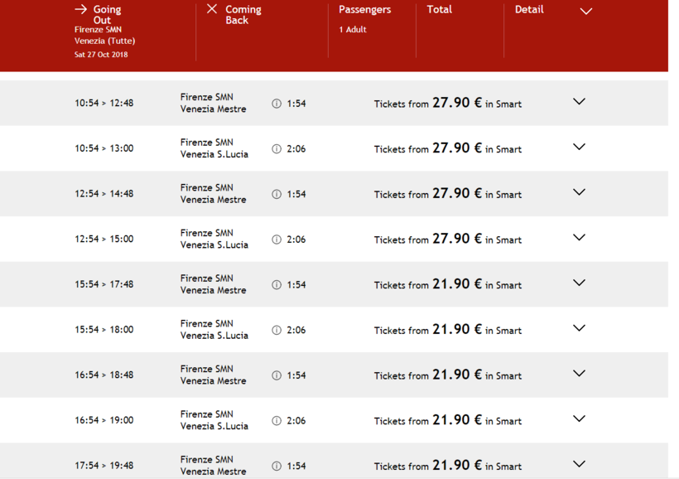Click the X icon beside Coming Back

212,9
